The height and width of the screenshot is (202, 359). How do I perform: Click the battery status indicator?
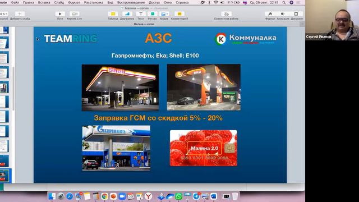click(233, 2)
